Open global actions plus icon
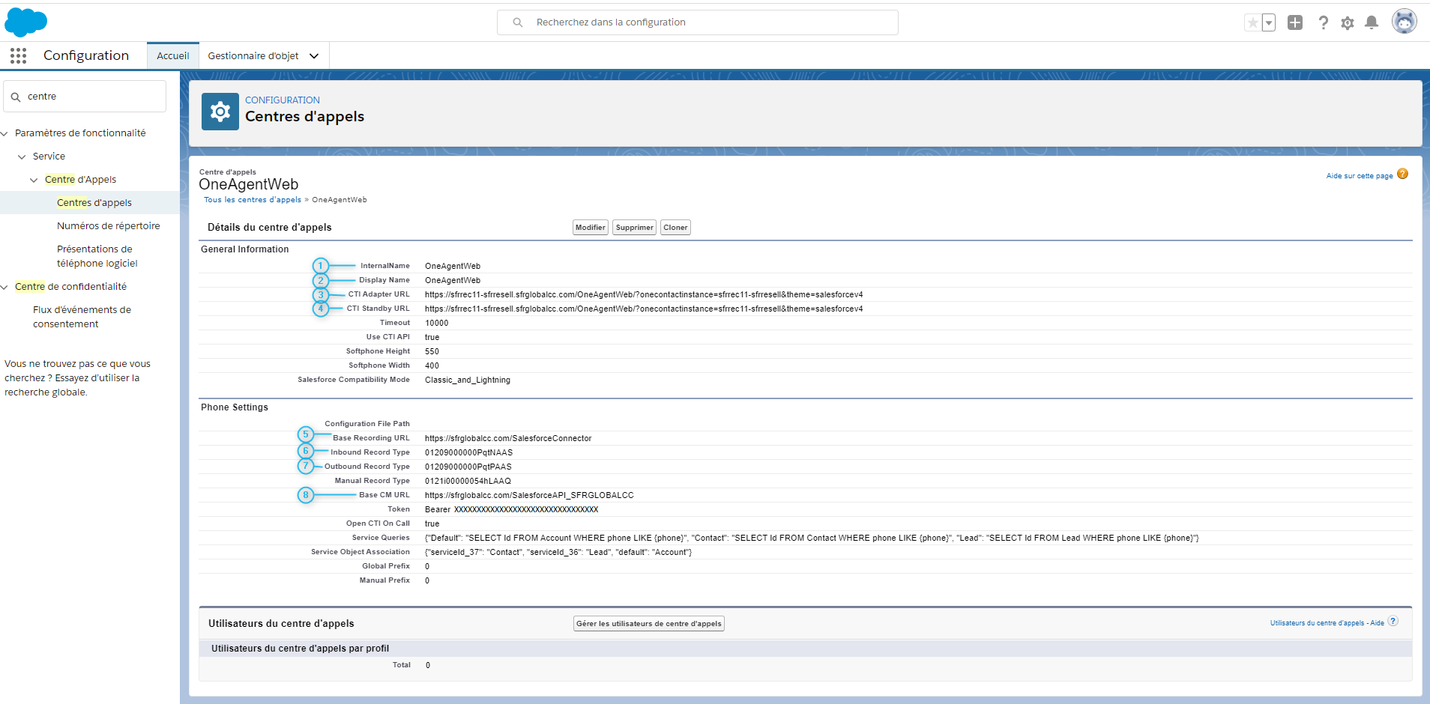This screenshot has height=704, width=1430. pos(1295,22)
